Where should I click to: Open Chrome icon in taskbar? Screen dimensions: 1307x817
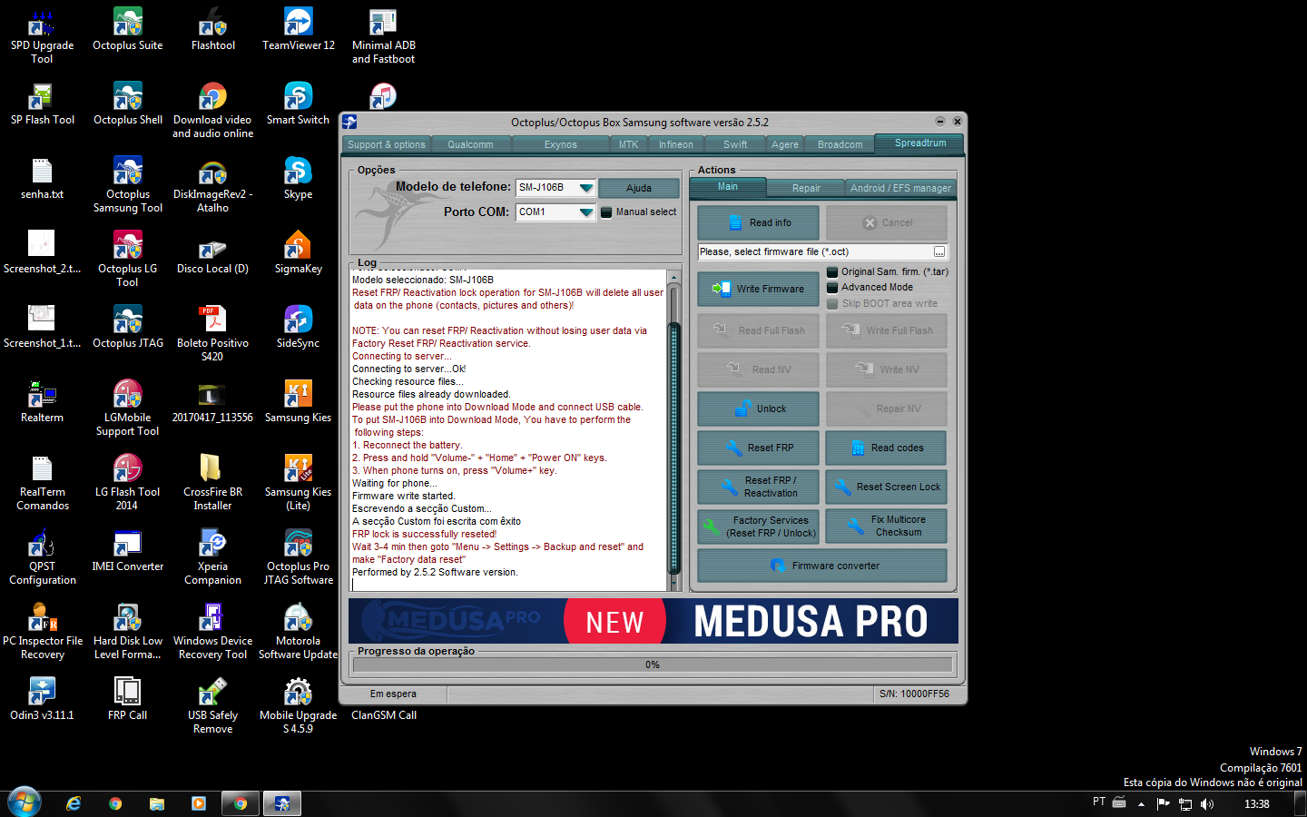(x=115, y=803)
